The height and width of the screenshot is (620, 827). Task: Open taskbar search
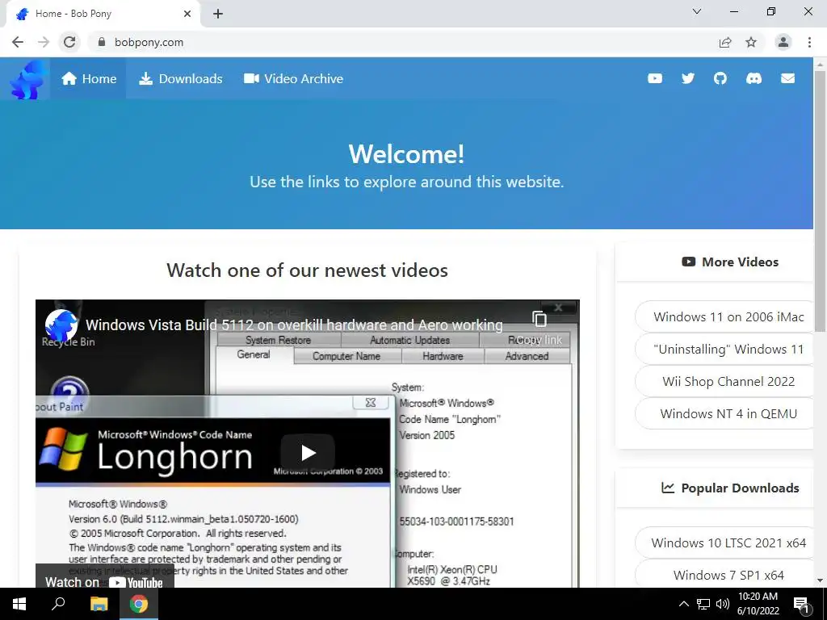[x=58, y=604]
